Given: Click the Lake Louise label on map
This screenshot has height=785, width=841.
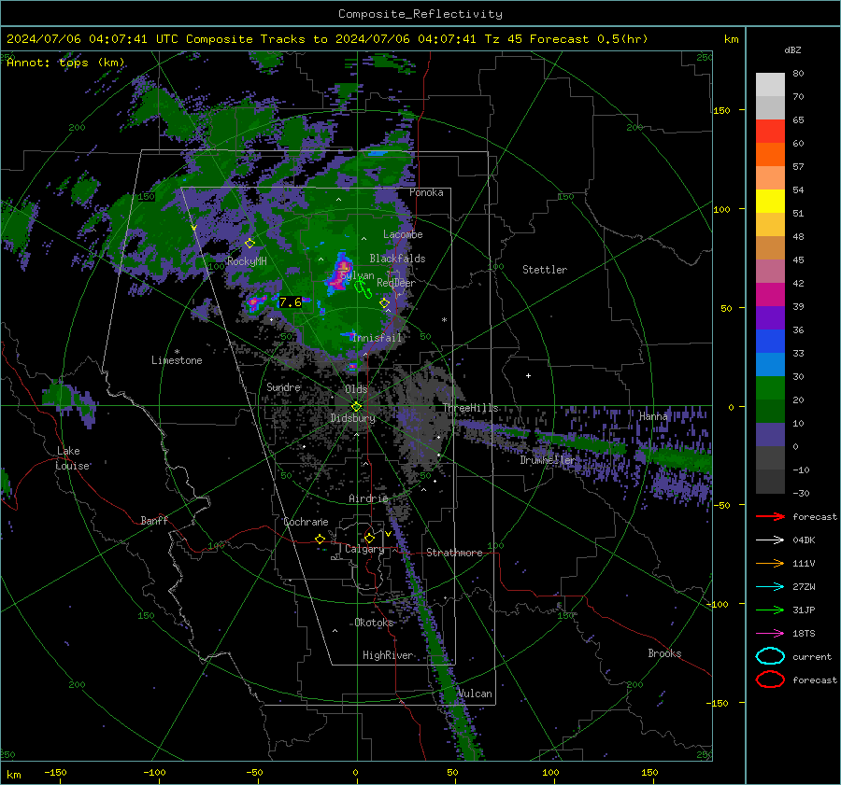Looking at the screenshot, I should [x=73, y=458].
